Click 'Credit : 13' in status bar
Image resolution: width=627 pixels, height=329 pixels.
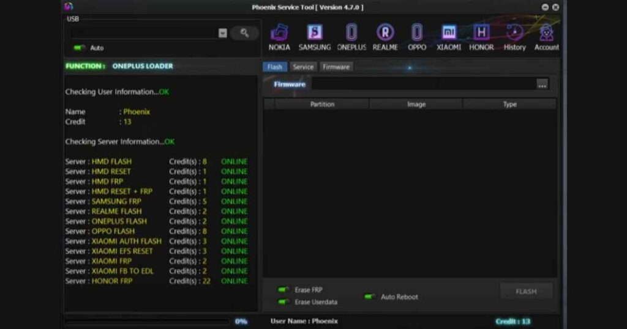pos(512,322)
